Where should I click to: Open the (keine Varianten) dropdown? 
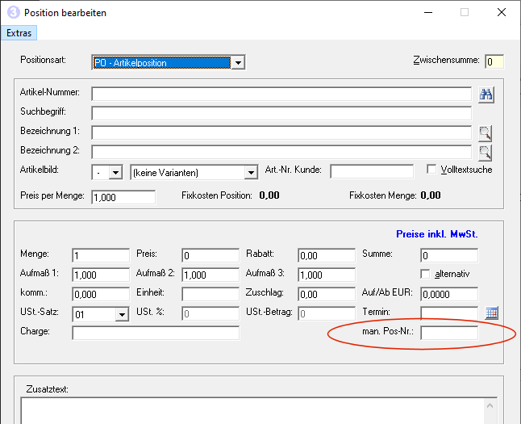point(251,172)
